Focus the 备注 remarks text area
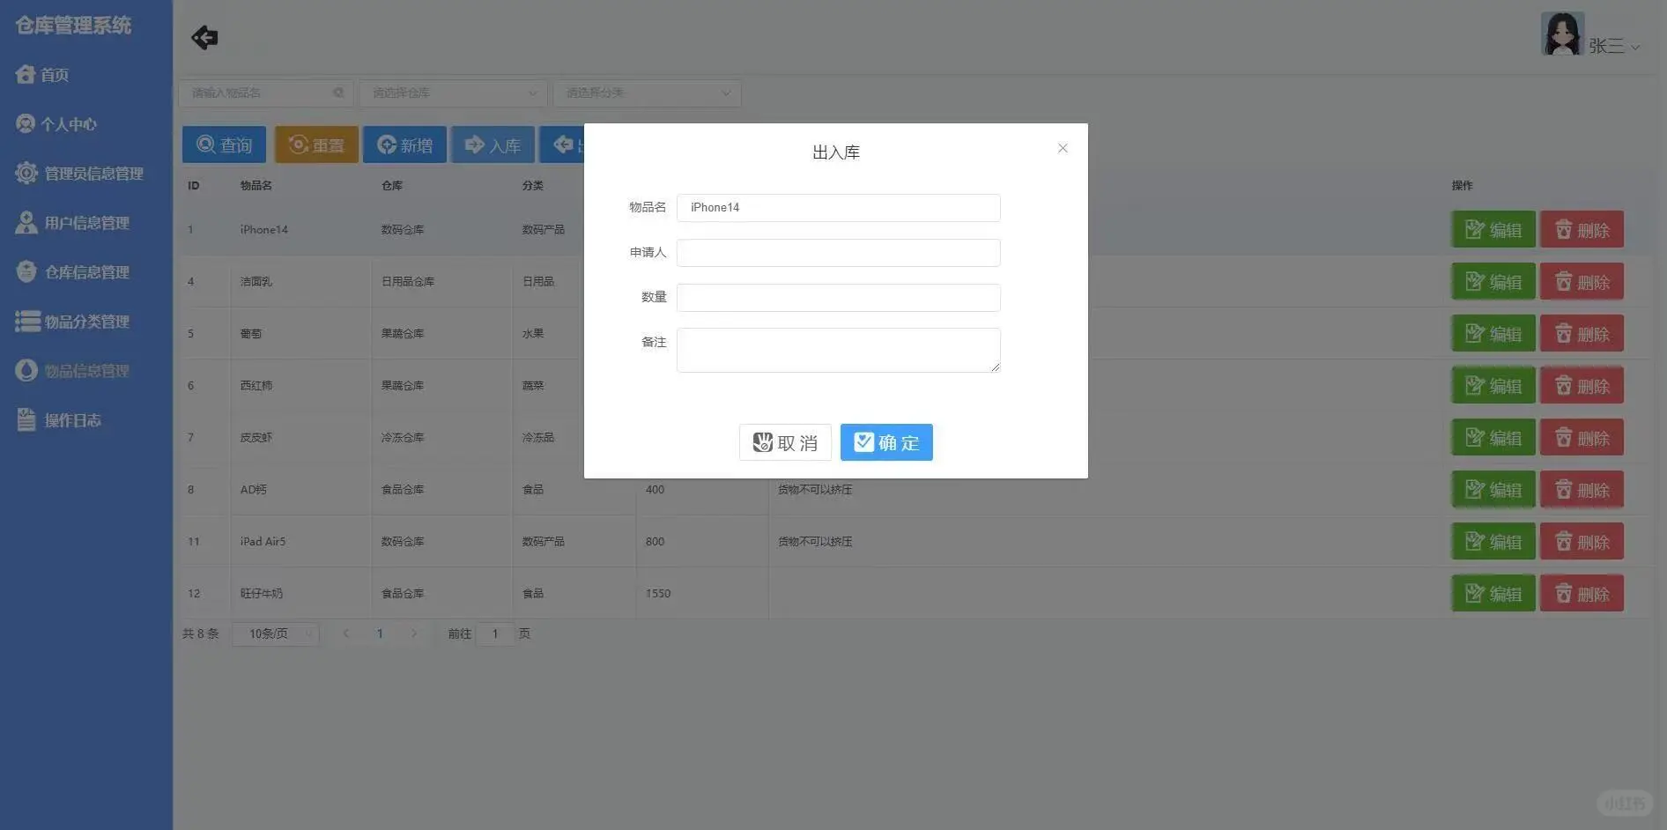Image resolution: width=1667 pixels, height=830 pixels. tap(837, 349)
